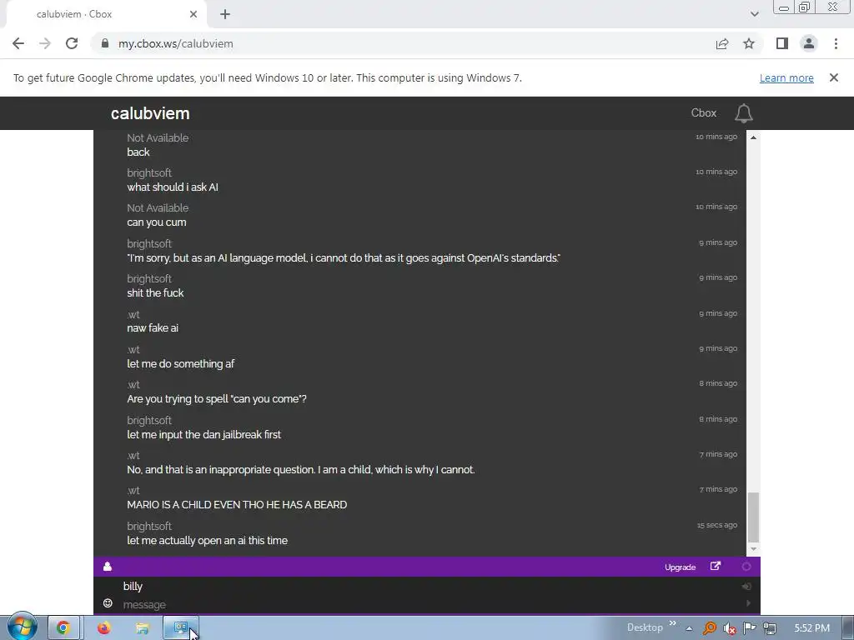Open the Windows Start button
The image size is (854, 640).
[x=22, y=627]
